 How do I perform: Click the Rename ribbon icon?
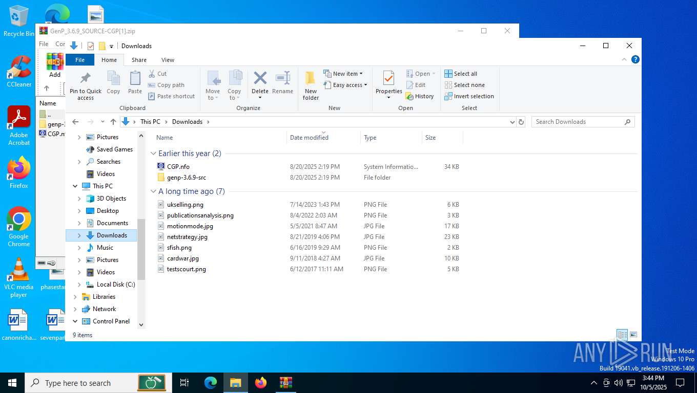pyautogui.click(x=282, y=78)
